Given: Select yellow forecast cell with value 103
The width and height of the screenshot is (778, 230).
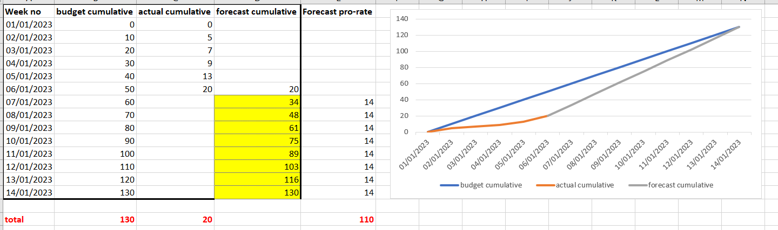Looking at the screenshot, I should [257, 166].
